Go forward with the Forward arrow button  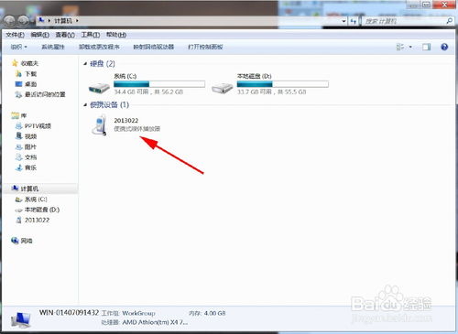click(x=24, y=21)
